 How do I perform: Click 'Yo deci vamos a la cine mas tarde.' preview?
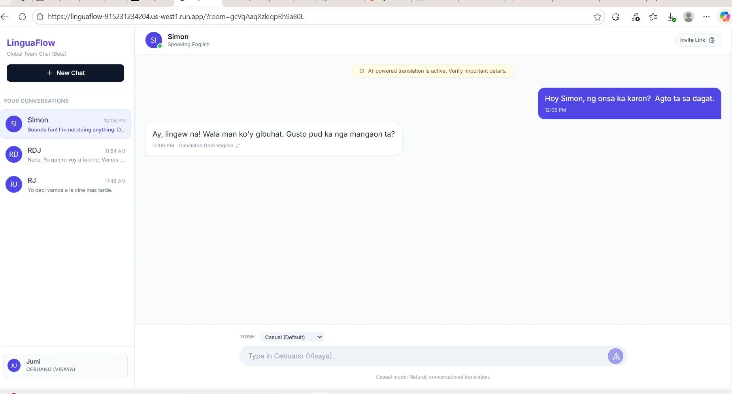point(70,190)
